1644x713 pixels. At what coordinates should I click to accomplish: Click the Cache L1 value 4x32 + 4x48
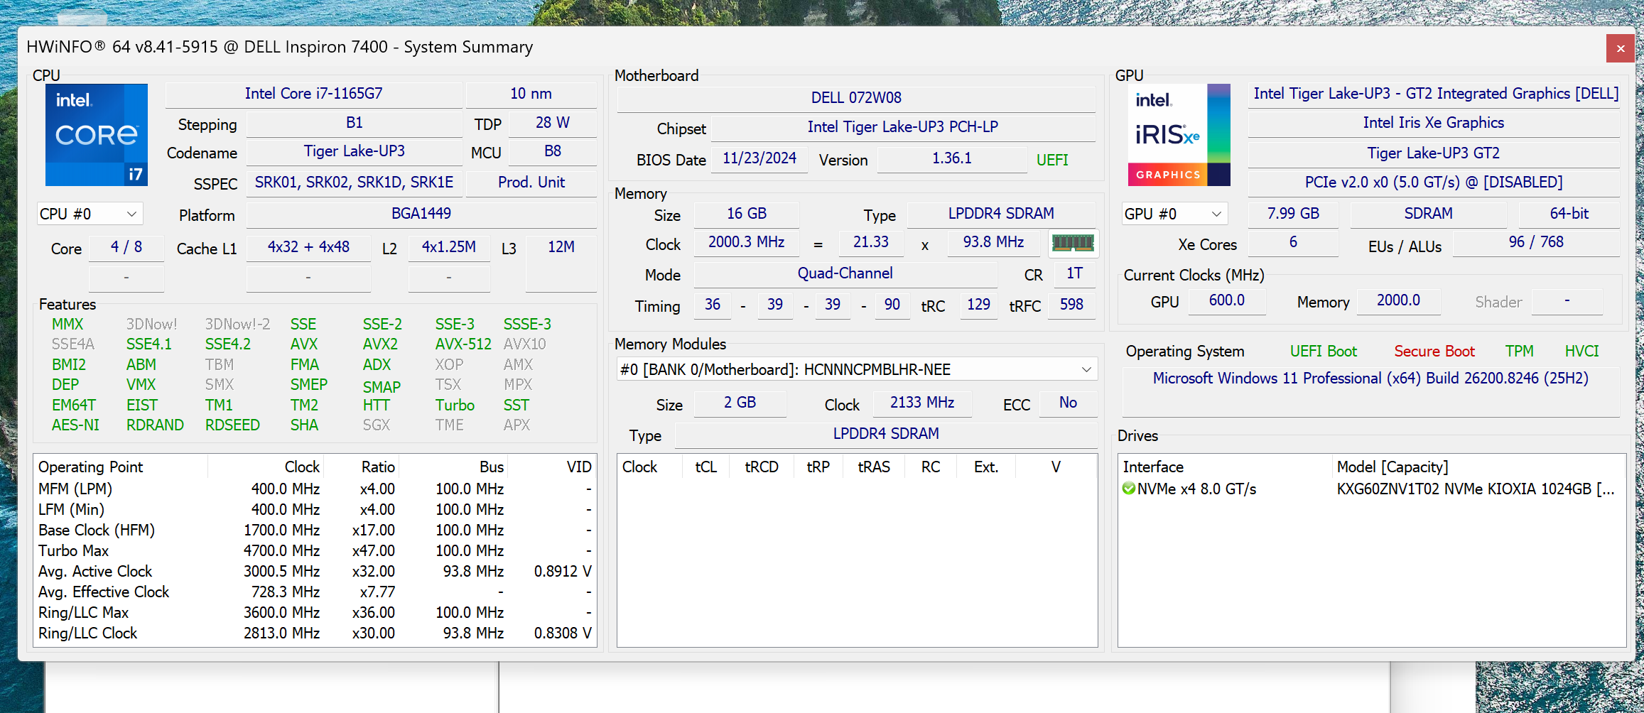[x=308, y=247]
